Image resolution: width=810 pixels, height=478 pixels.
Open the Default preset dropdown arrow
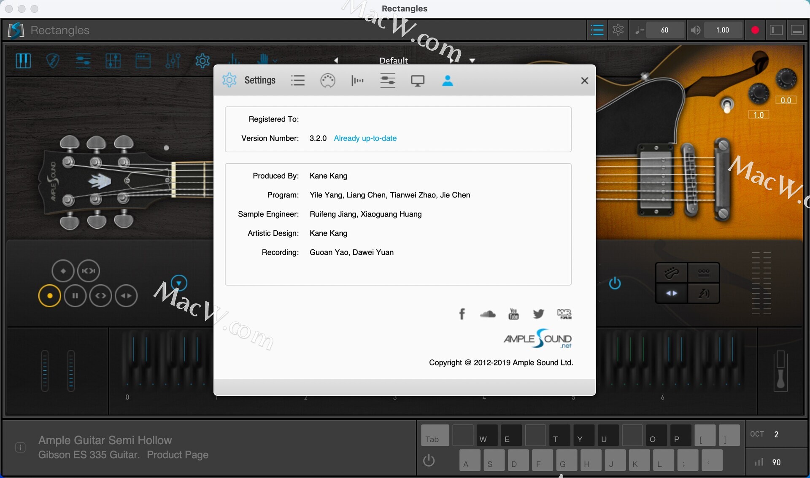pyautogui.click(x=472, y=60)
